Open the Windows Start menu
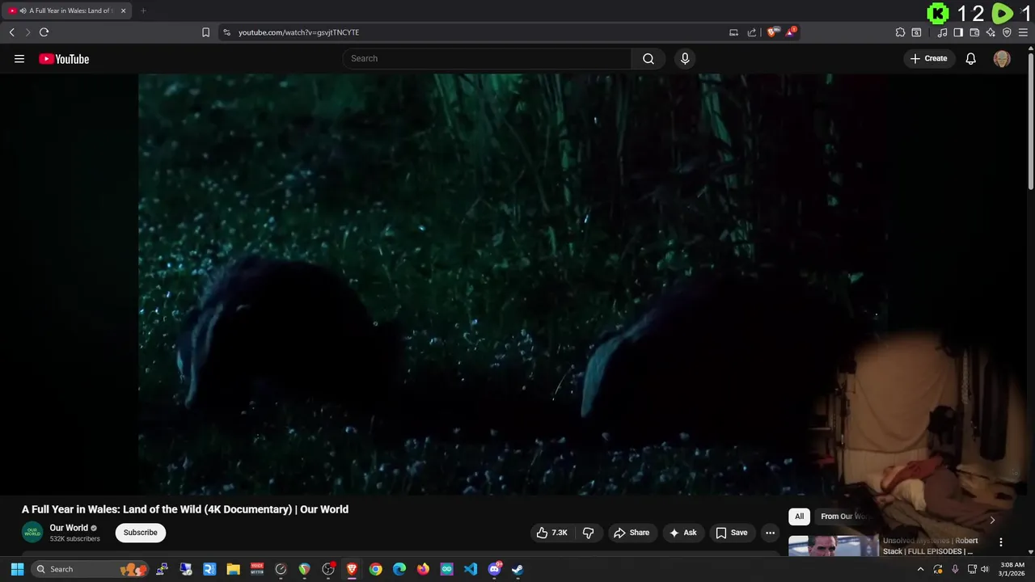 (17, 569)
